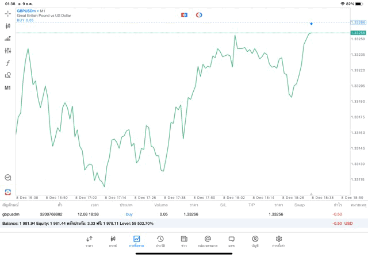Screen dimensions: 368x257
Task: Change the M1 timeframe selector
Action: click(x=8, y=88)
